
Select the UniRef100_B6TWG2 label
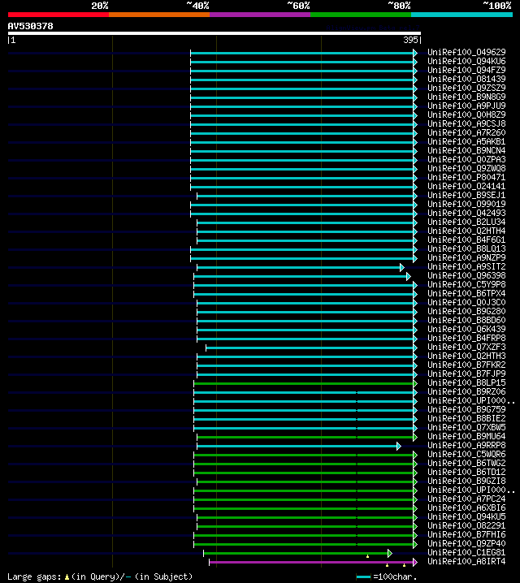tap(466, 463)
